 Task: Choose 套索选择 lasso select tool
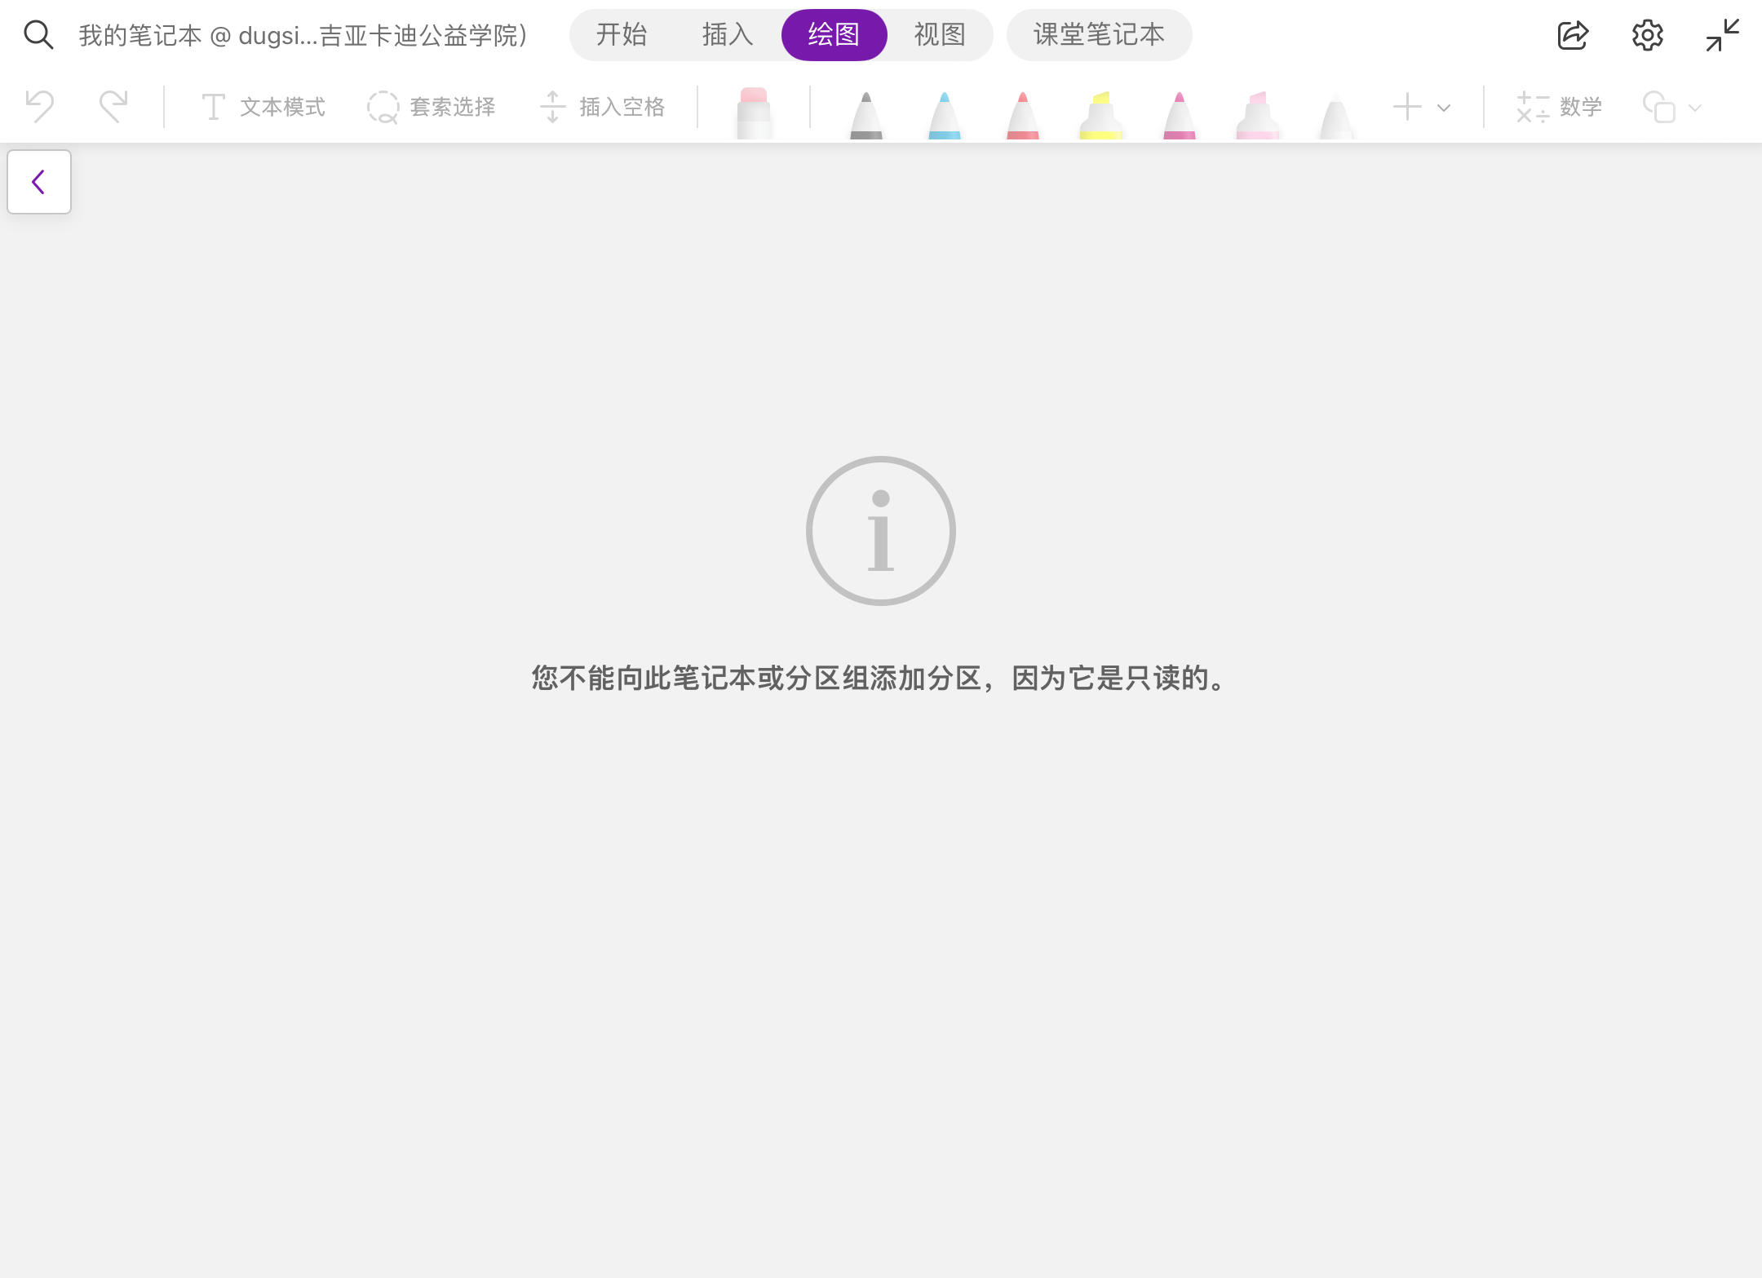(432, 107)
